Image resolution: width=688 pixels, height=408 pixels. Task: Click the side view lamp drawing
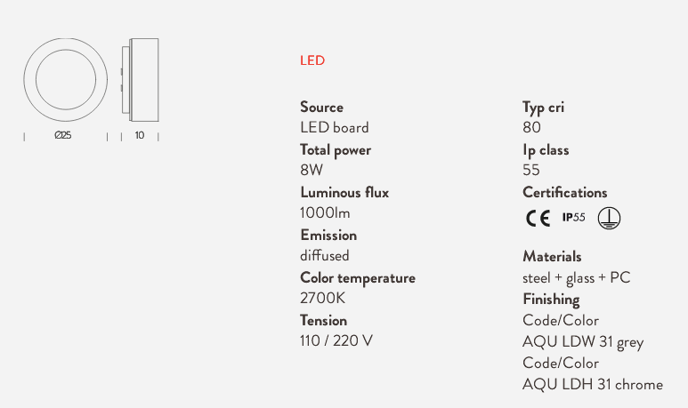click(x=140, y=80)
